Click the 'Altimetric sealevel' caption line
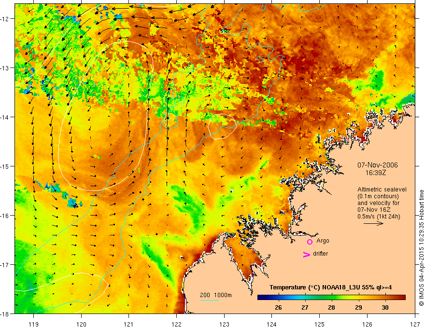Viewport: 425px width, 328px height. coord(382,190)
